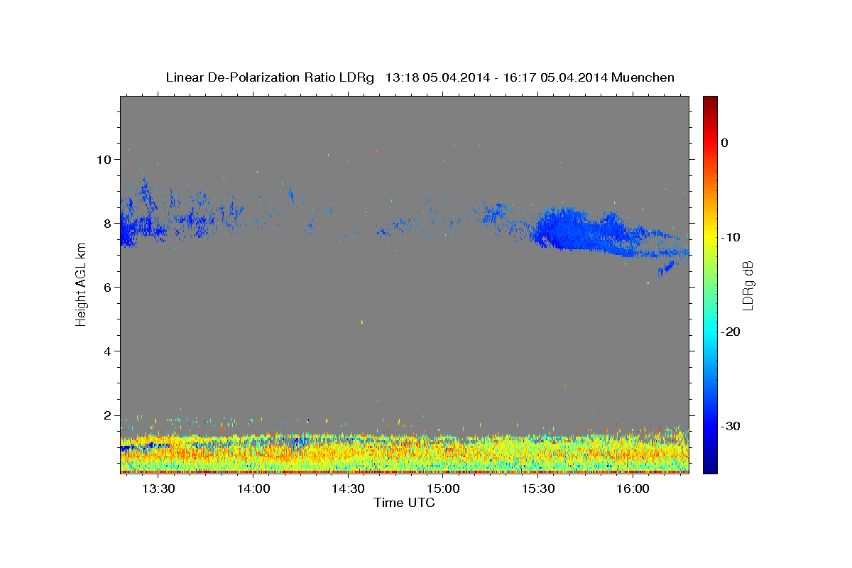This screenshot has height=568, width=852.
Task: Click the plot title 'Linear De-Polarization Ratio LDRg'
Action: click(270, 77)
